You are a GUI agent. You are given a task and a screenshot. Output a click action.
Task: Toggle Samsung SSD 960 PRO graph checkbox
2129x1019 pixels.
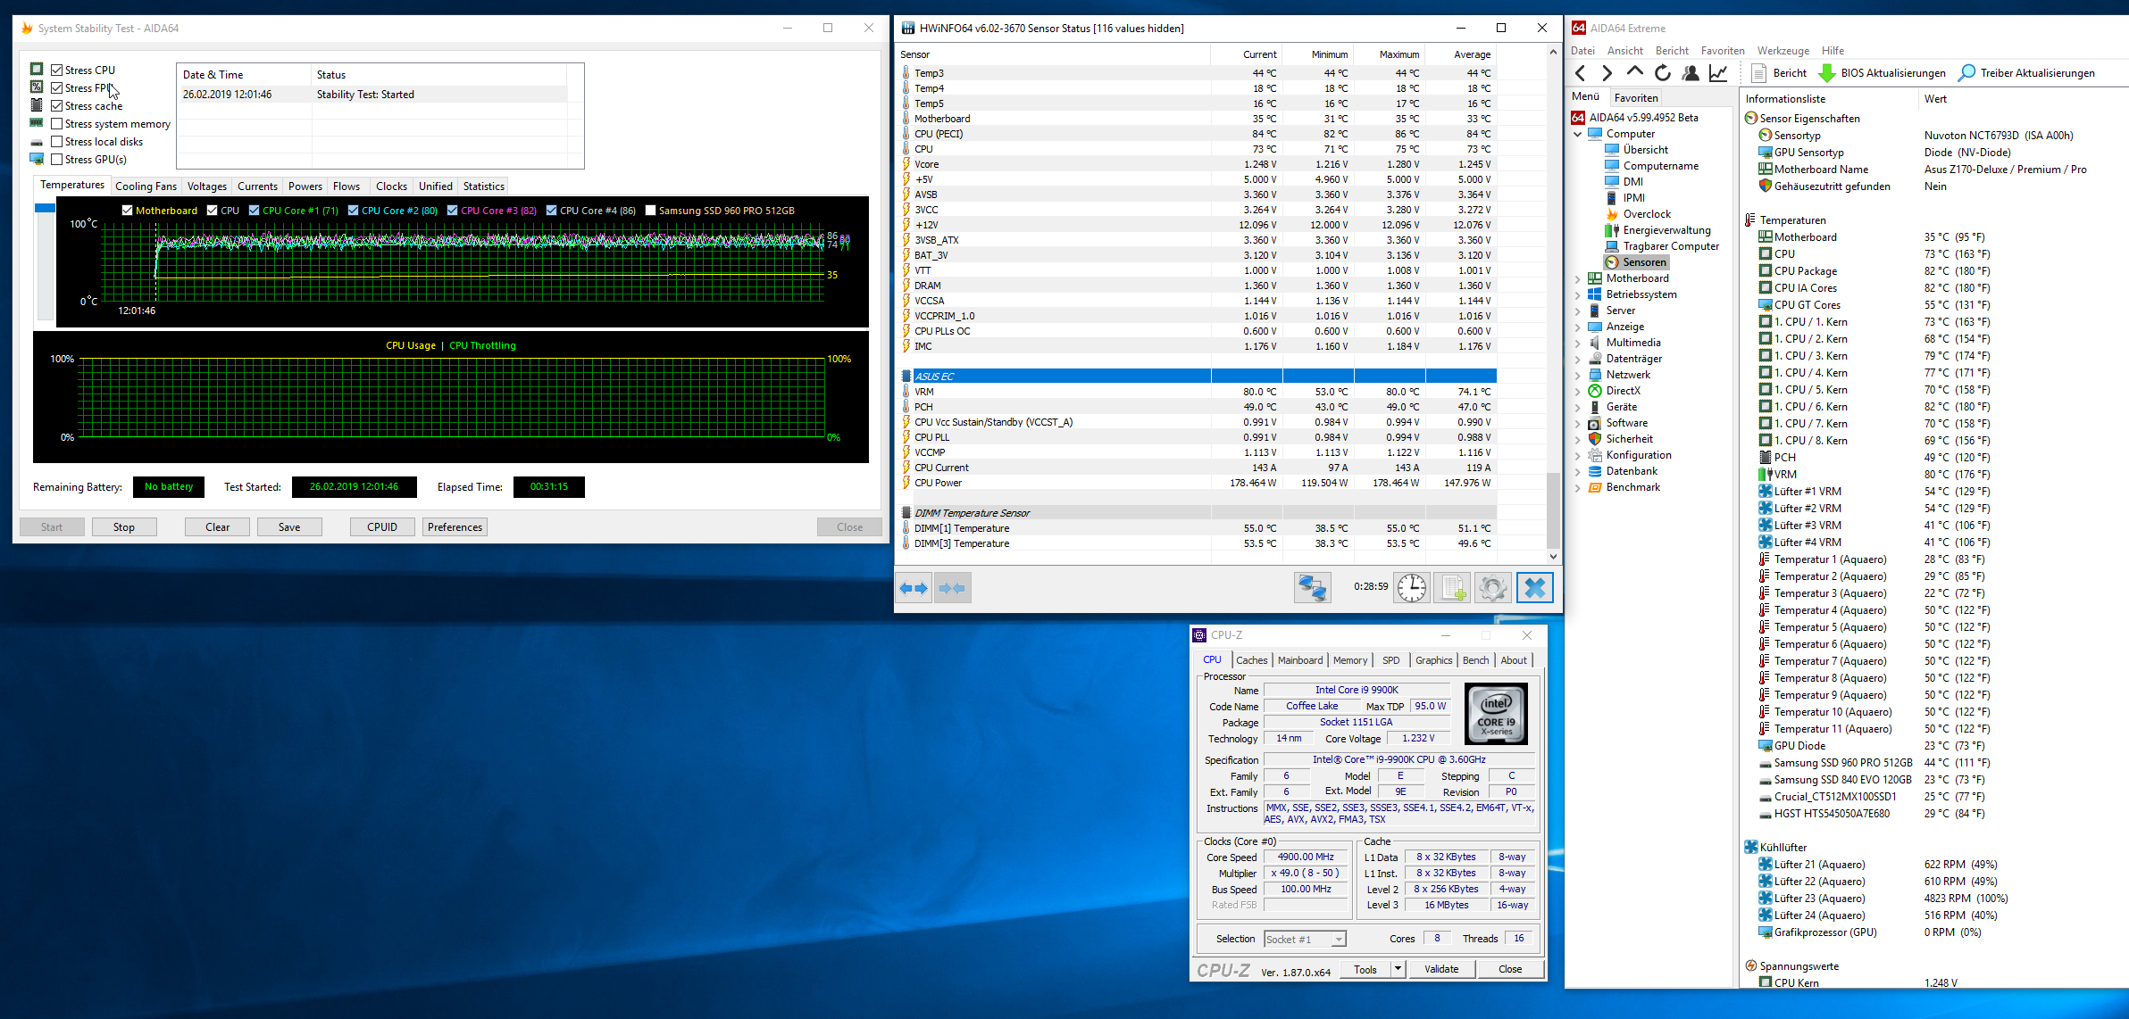point(651,211)
